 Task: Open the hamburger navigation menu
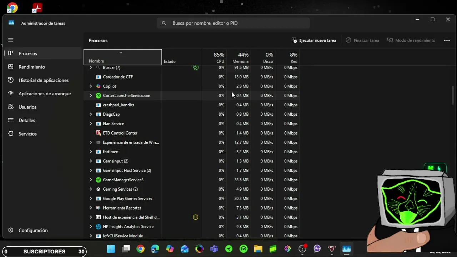(11, 40)
